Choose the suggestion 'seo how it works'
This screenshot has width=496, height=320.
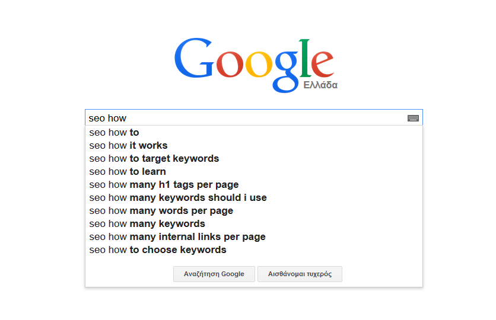pyautogui.click(x=254, y=145)
